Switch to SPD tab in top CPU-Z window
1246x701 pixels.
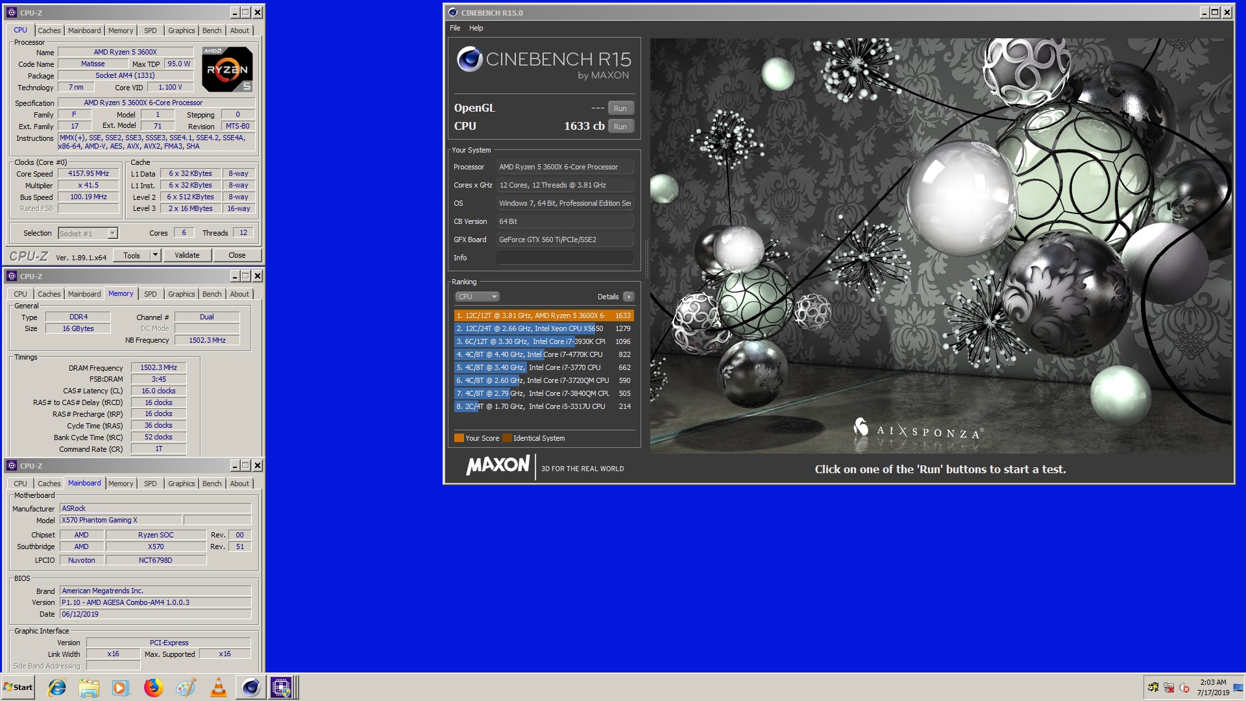click(150, 31)
